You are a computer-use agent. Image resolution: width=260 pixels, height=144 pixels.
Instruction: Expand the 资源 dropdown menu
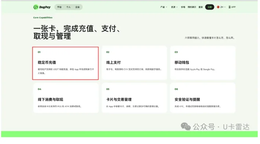coord(174,7)
